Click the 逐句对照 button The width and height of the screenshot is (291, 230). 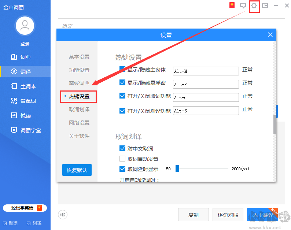[228, 215]
